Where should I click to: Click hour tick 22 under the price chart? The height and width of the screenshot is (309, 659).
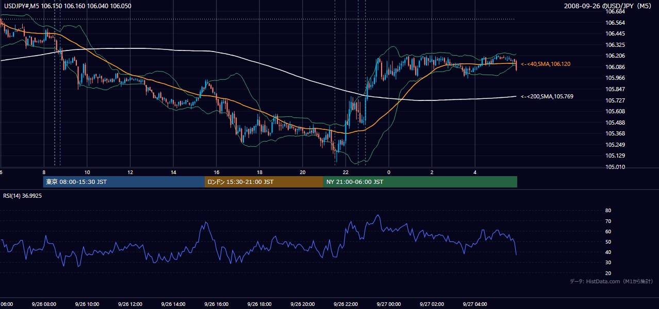click(x=345, y=173)
